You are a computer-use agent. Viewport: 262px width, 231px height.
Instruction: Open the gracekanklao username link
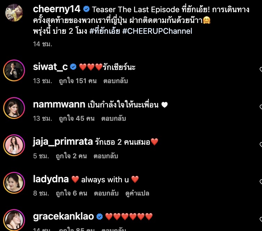63,216
